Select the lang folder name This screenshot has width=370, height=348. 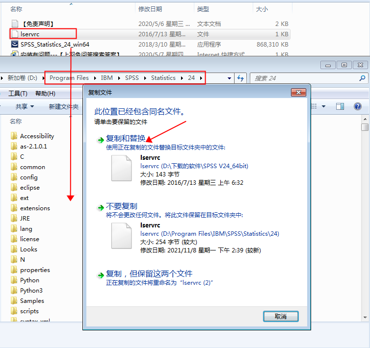(26, 229)
